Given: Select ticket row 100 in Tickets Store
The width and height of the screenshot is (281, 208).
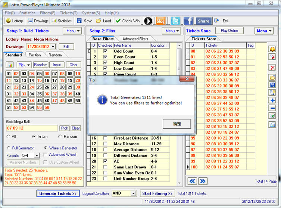Looking at the screenshot, I should click(221, 167).
